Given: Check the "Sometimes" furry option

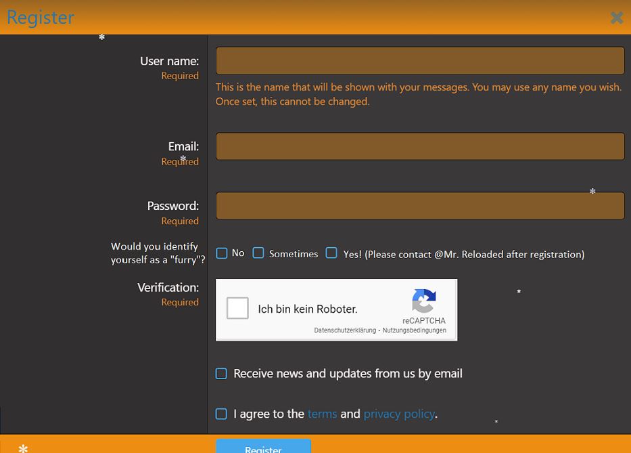Looking at the screenshot, I should 258,253.
